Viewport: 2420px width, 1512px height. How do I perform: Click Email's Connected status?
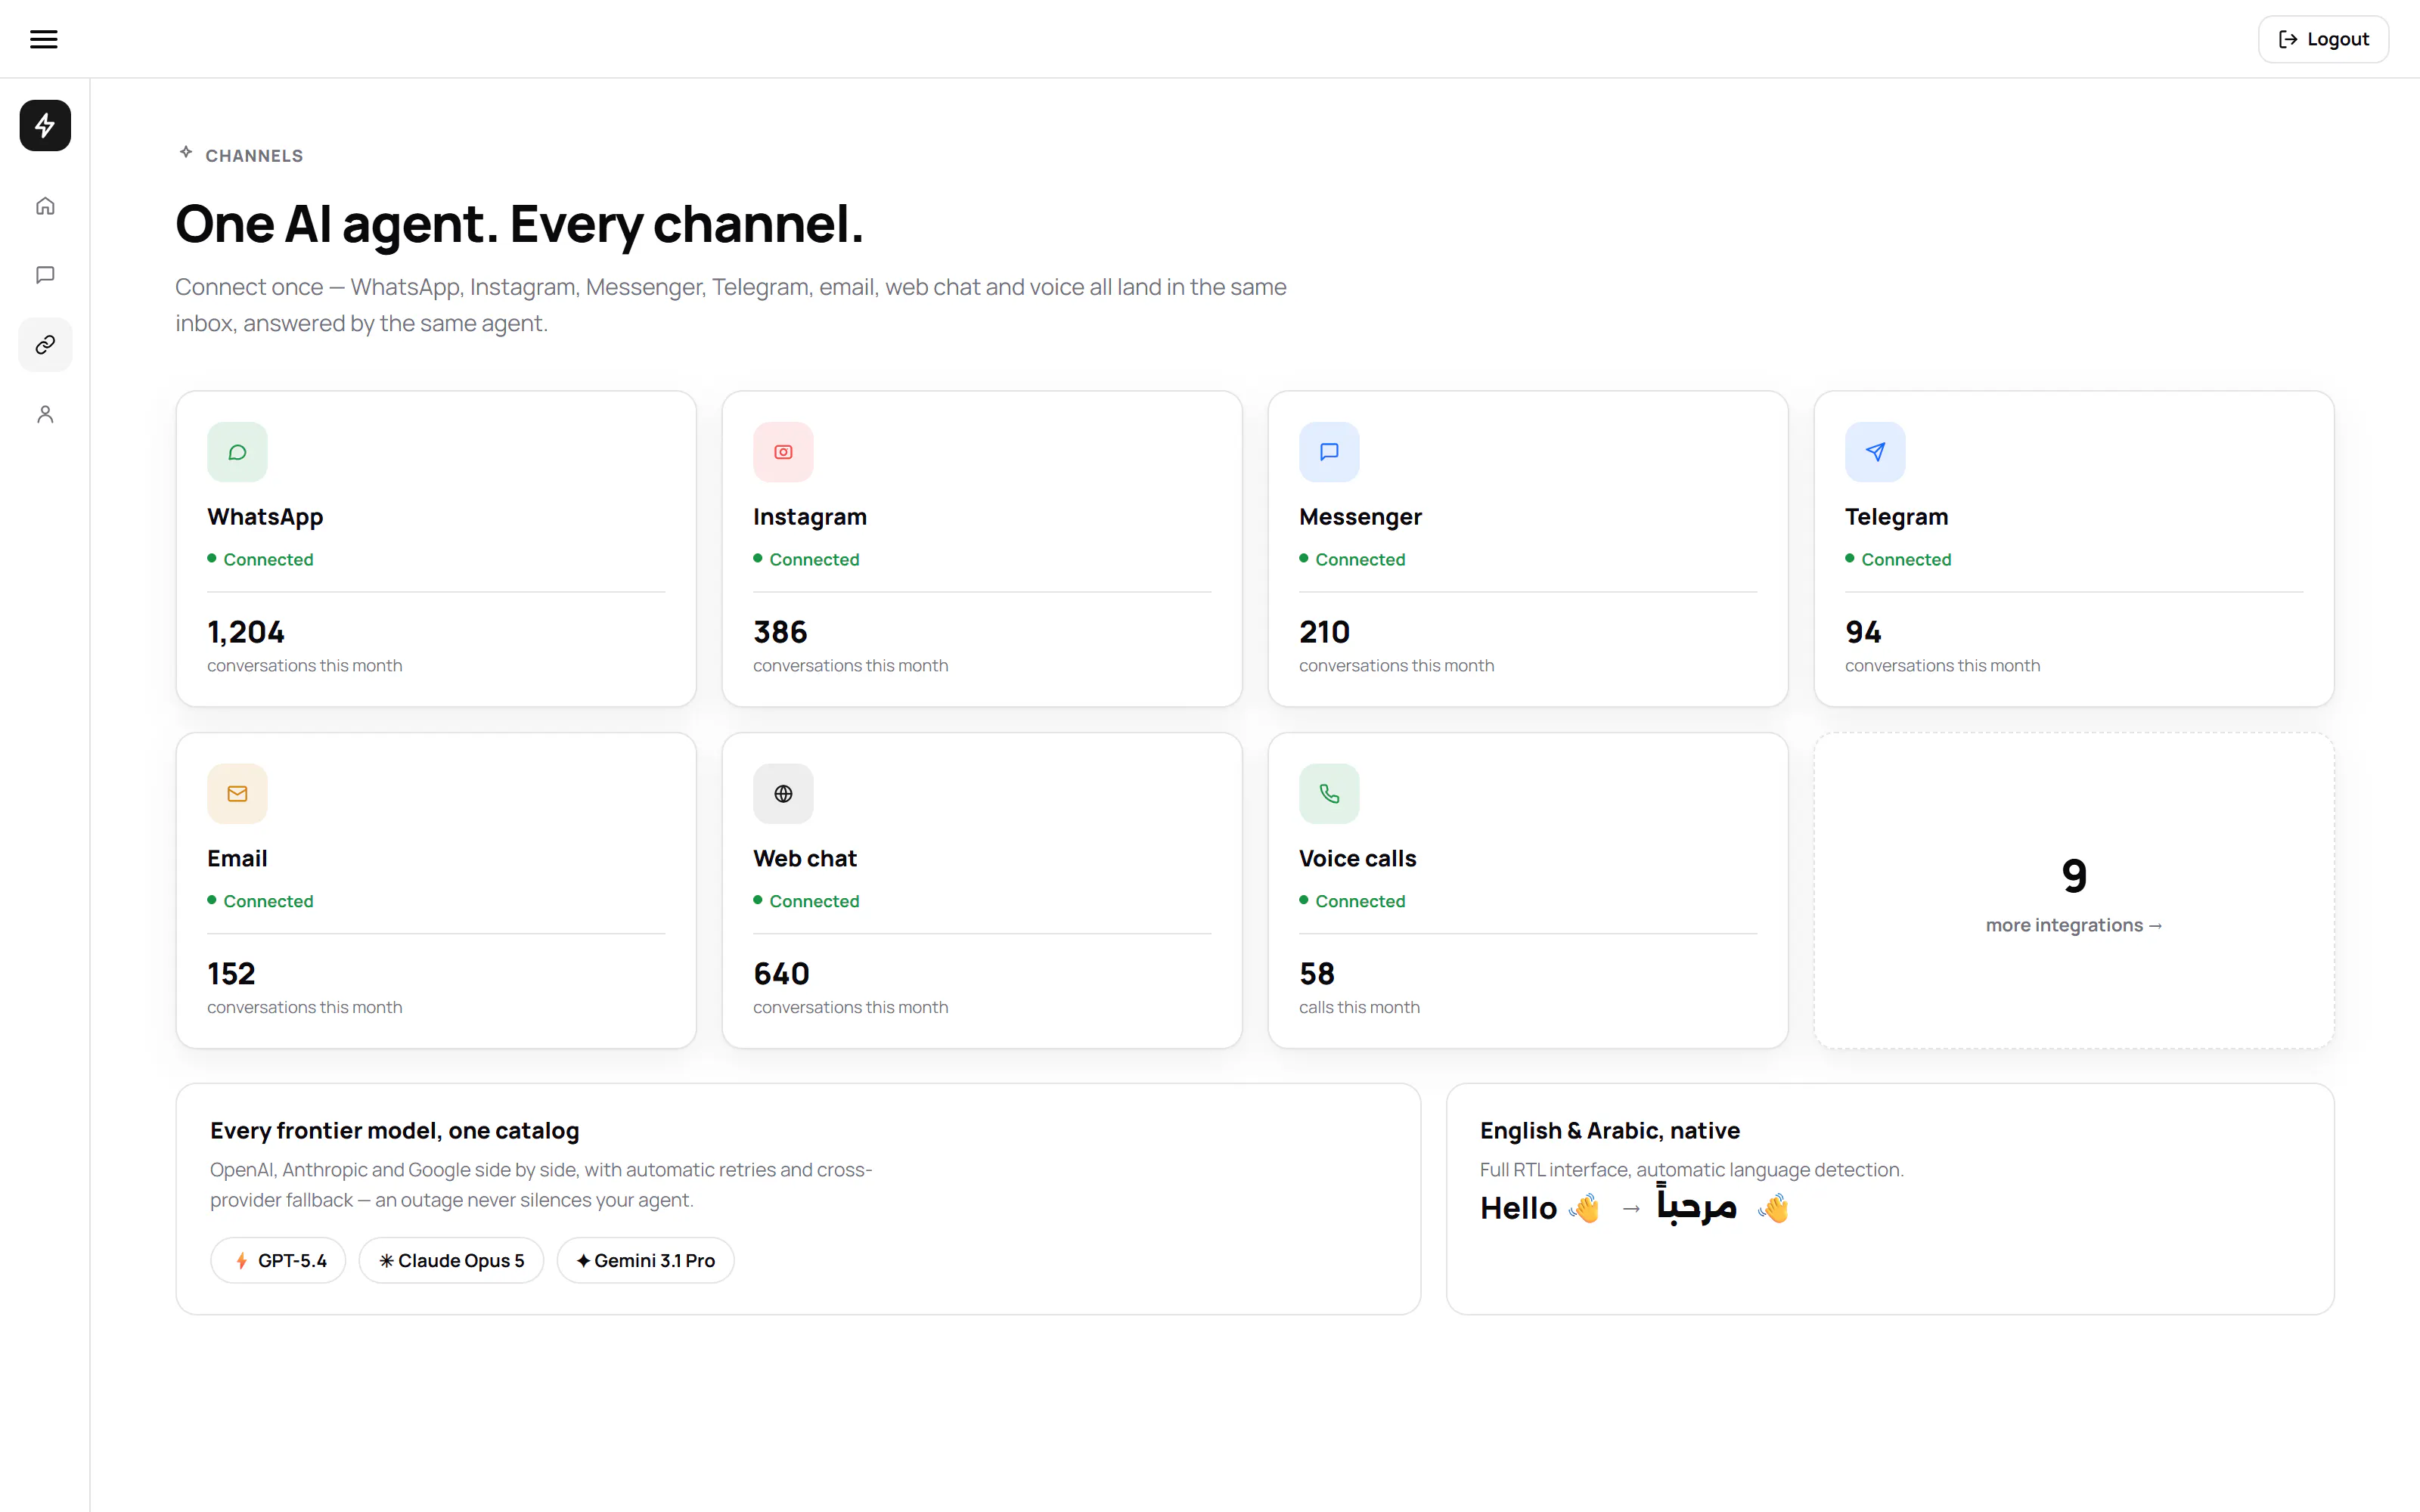(x=260, y=901)
